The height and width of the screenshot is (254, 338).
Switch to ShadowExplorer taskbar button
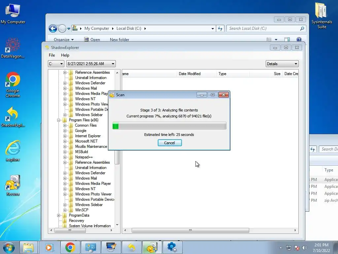(131, 247)
